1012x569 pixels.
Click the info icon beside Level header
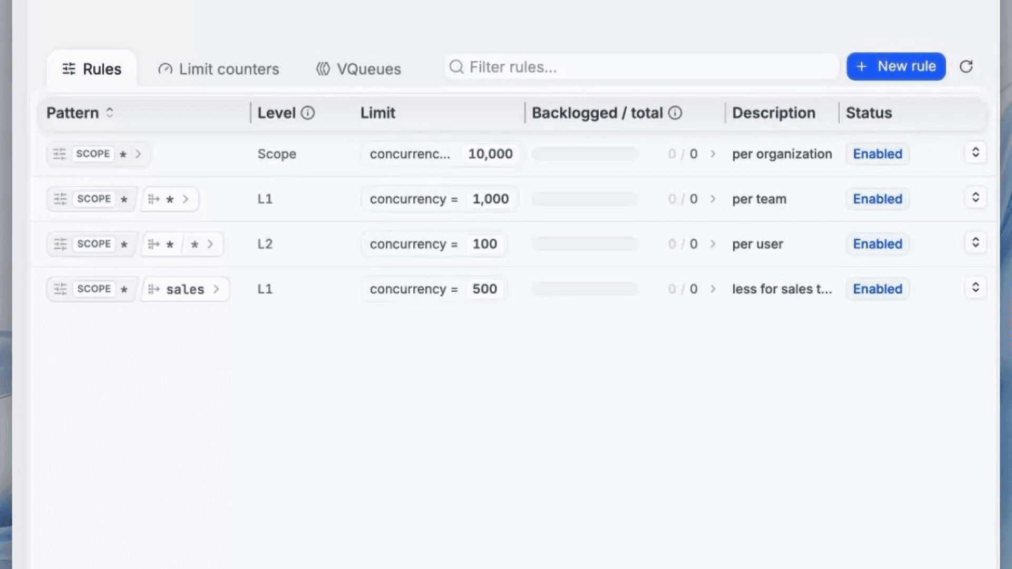(308, 113)
